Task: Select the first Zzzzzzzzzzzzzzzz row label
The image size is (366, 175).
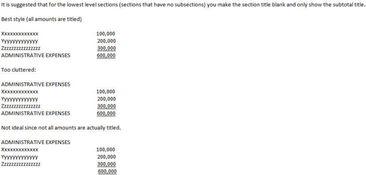Action: click(21, 48)
